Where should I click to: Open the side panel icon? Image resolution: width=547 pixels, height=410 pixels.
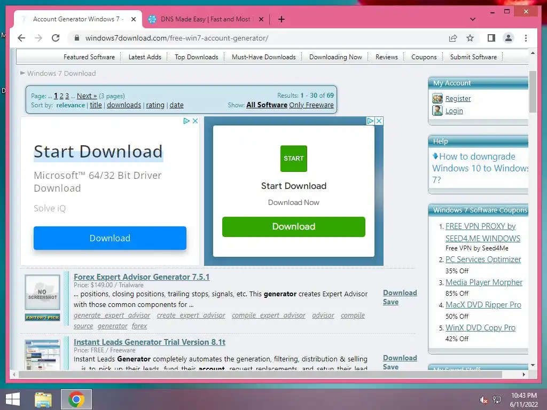tap(491, 38)
